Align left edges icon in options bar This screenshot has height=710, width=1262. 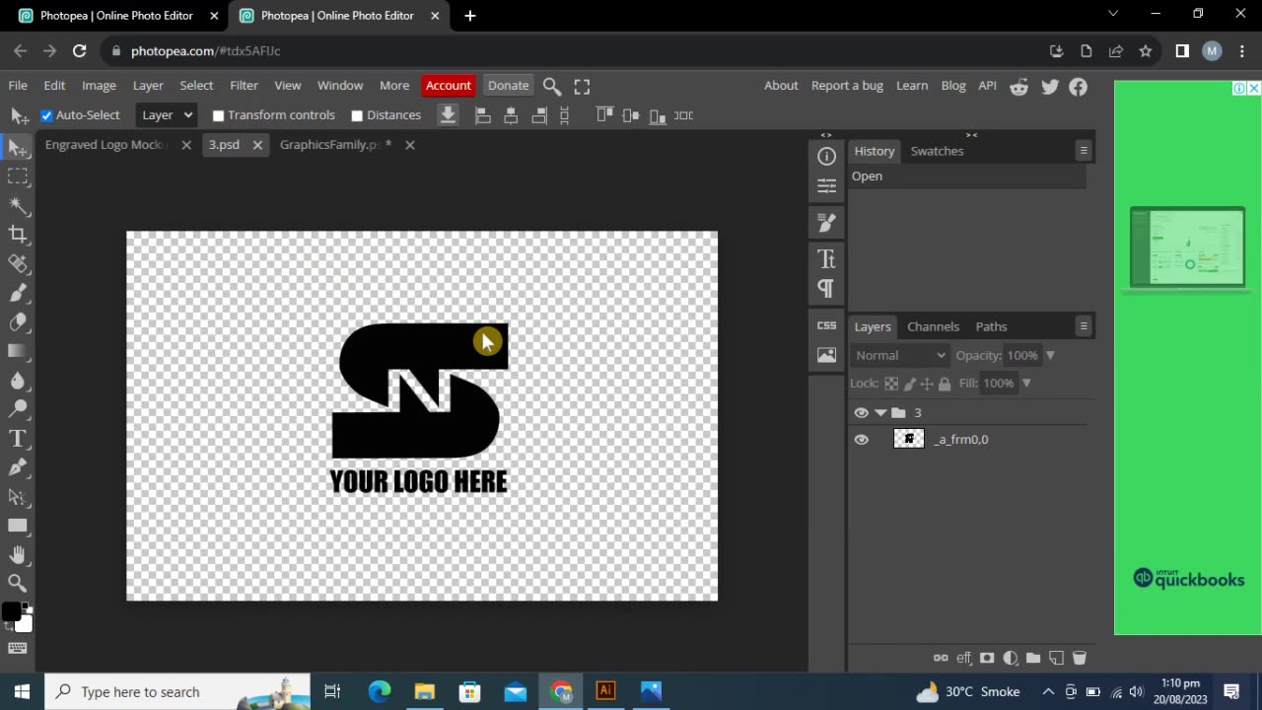tap(483, 115)
